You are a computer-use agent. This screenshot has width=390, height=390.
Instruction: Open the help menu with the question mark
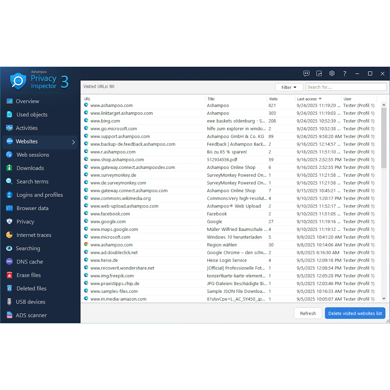click(344, 73)
